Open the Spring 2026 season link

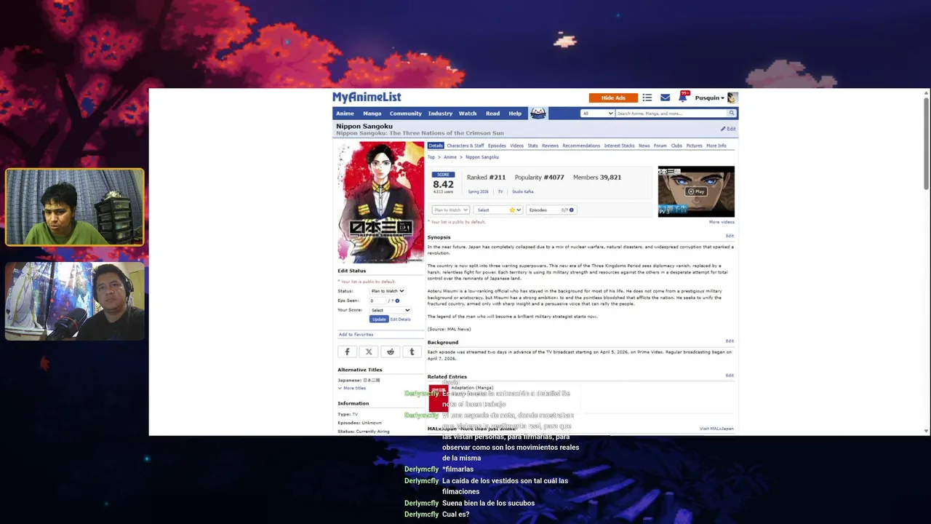point(478,191)
